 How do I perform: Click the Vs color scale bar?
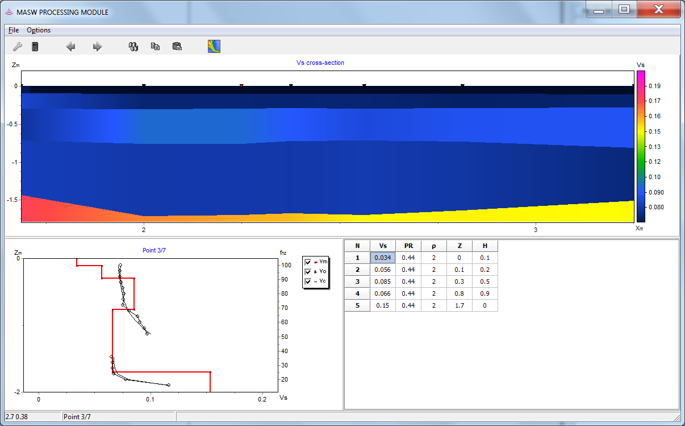pos(641,146)
